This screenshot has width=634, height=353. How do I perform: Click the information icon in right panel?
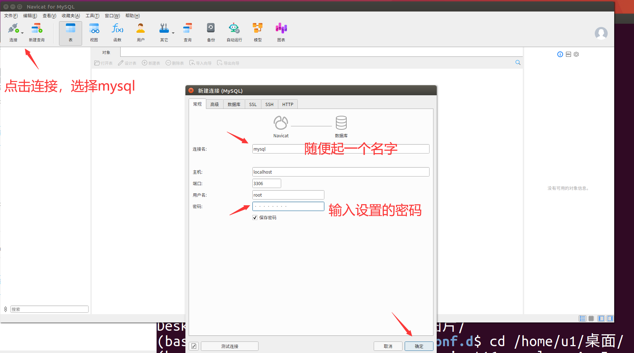coord(560,54)
